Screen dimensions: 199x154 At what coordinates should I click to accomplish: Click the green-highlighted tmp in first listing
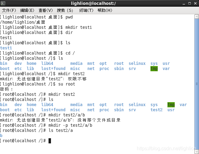point(154,69)
